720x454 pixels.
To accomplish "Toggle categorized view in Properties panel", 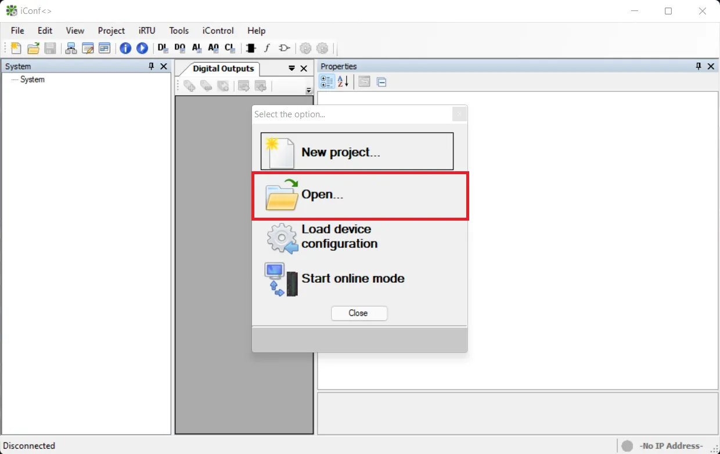I will tap(327, 82).
